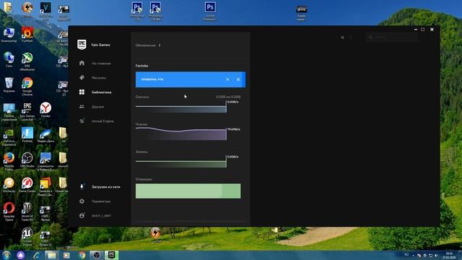Click the Epic Games logo in the launcher

[x=82, y=45]
